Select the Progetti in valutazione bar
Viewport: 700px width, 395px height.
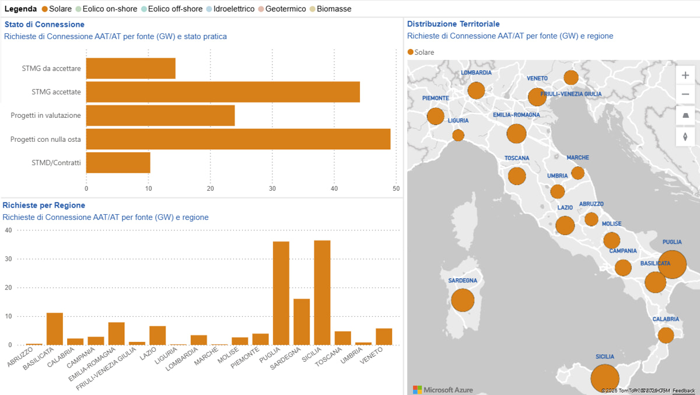coord(160,116)
